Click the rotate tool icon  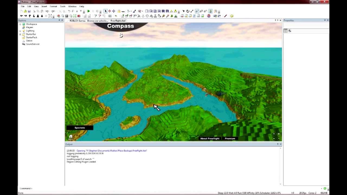coord(188,11)
